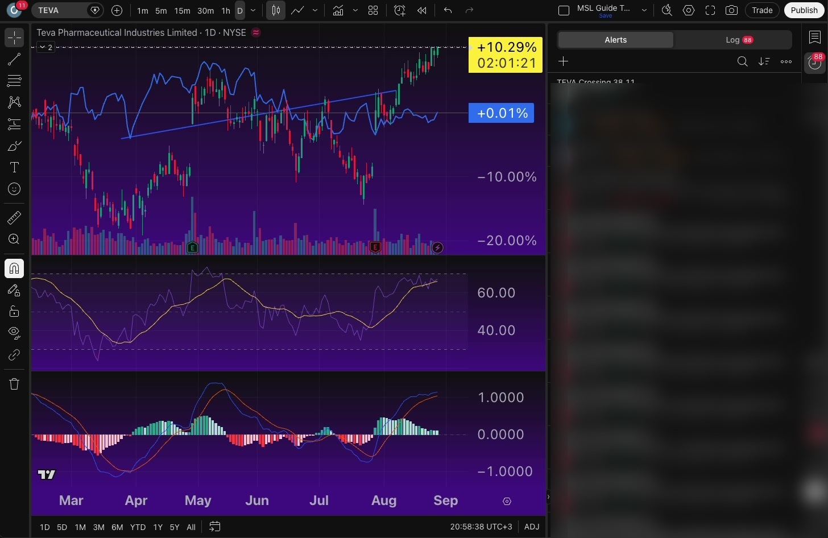Select the 5D date range

click(62, 527)
